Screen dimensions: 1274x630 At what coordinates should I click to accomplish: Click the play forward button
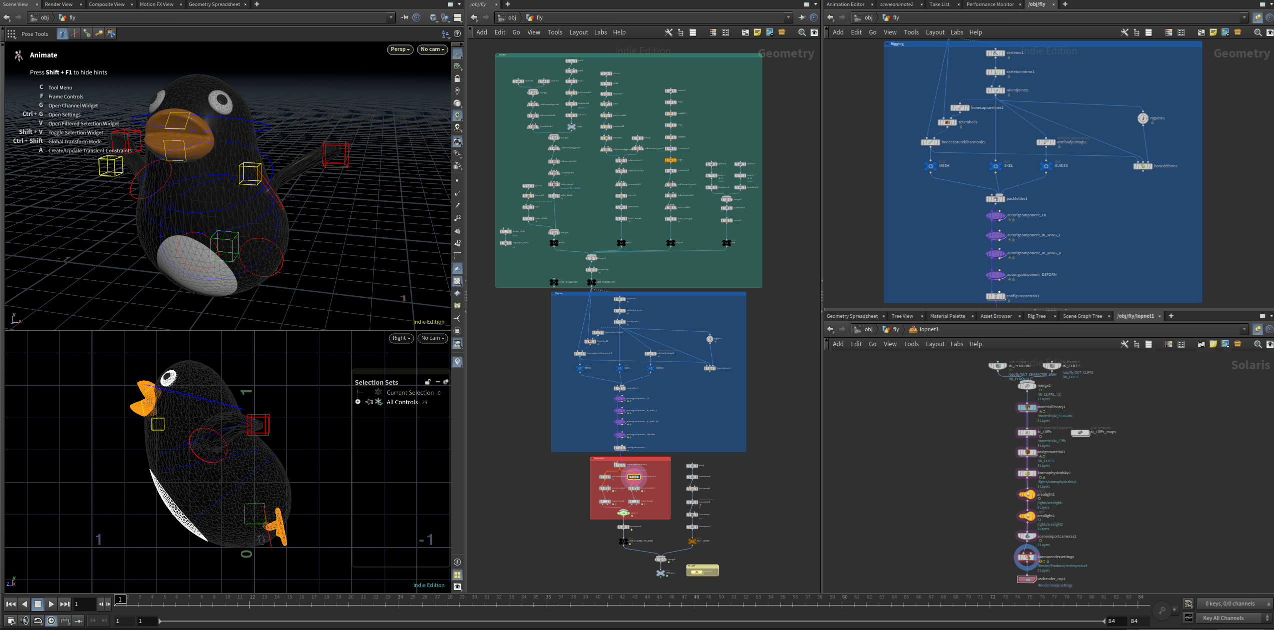51,604
